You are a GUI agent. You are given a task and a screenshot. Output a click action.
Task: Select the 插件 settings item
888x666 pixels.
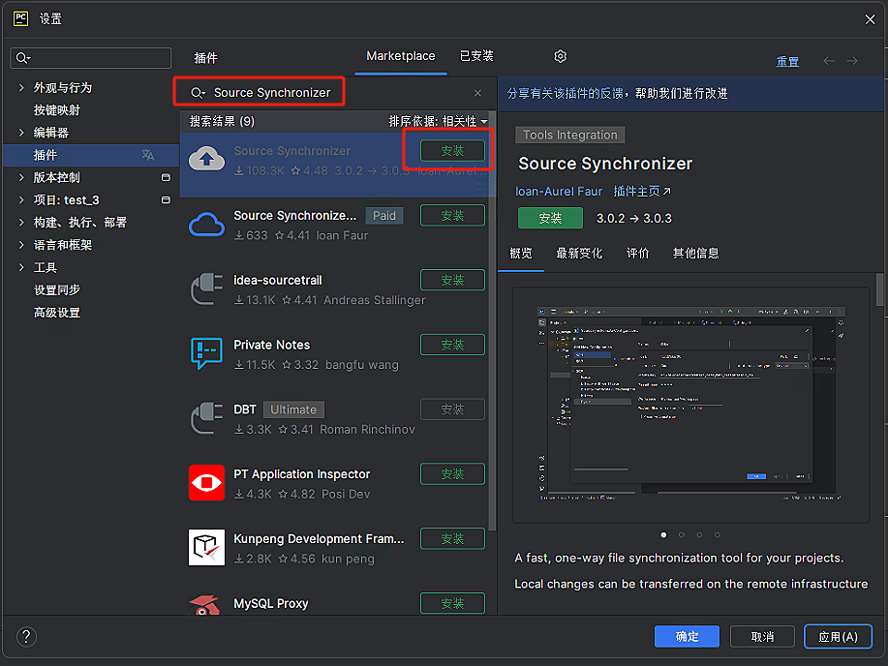(91, 155)
